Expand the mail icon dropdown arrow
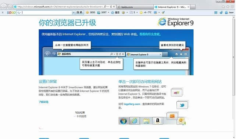This screenshot has width=236, height=139. click(x=137, y=12)
